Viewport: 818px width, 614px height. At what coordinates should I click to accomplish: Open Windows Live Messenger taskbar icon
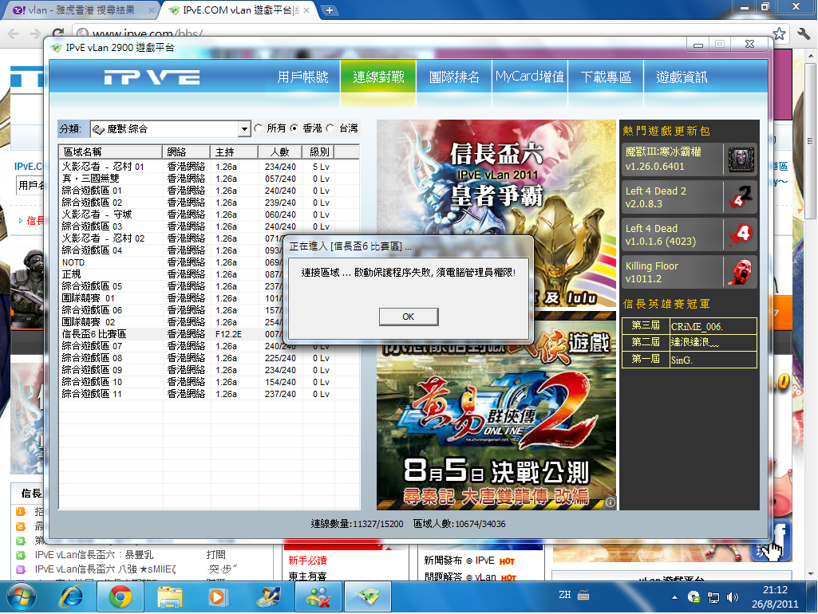(x=318, y=596)
